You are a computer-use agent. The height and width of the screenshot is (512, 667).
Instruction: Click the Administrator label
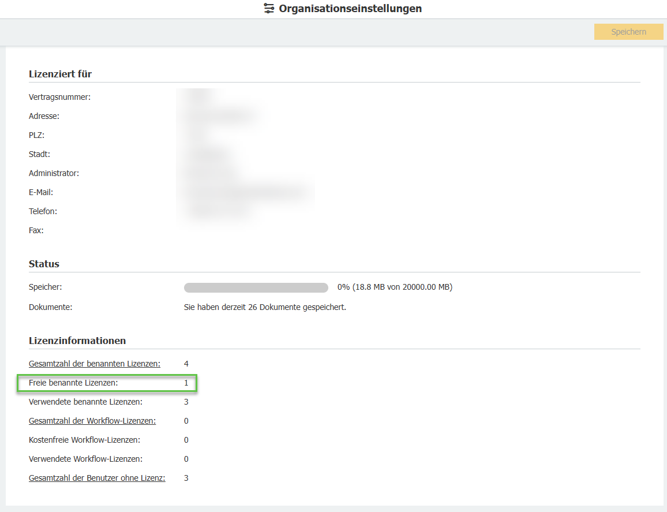[x=54, y=173]
